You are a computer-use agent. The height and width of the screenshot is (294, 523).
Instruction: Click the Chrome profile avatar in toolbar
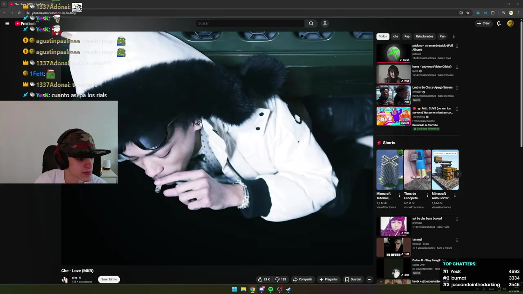[x=511, y=13]
